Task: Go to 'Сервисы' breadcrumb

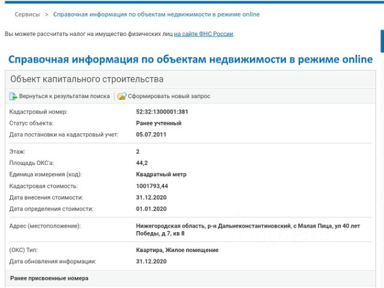Action: 27,14
